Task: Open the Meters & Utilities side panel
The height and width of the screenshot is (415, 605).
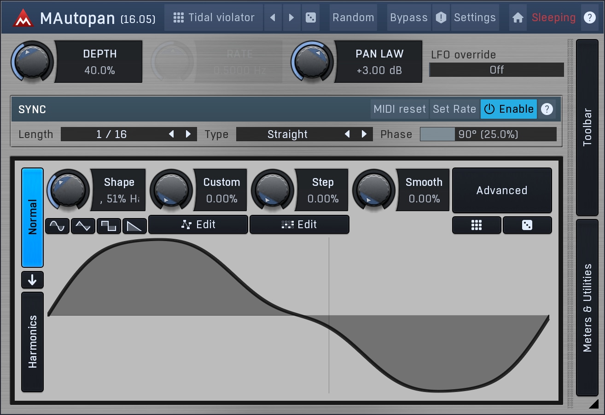Action: (588, 307)
